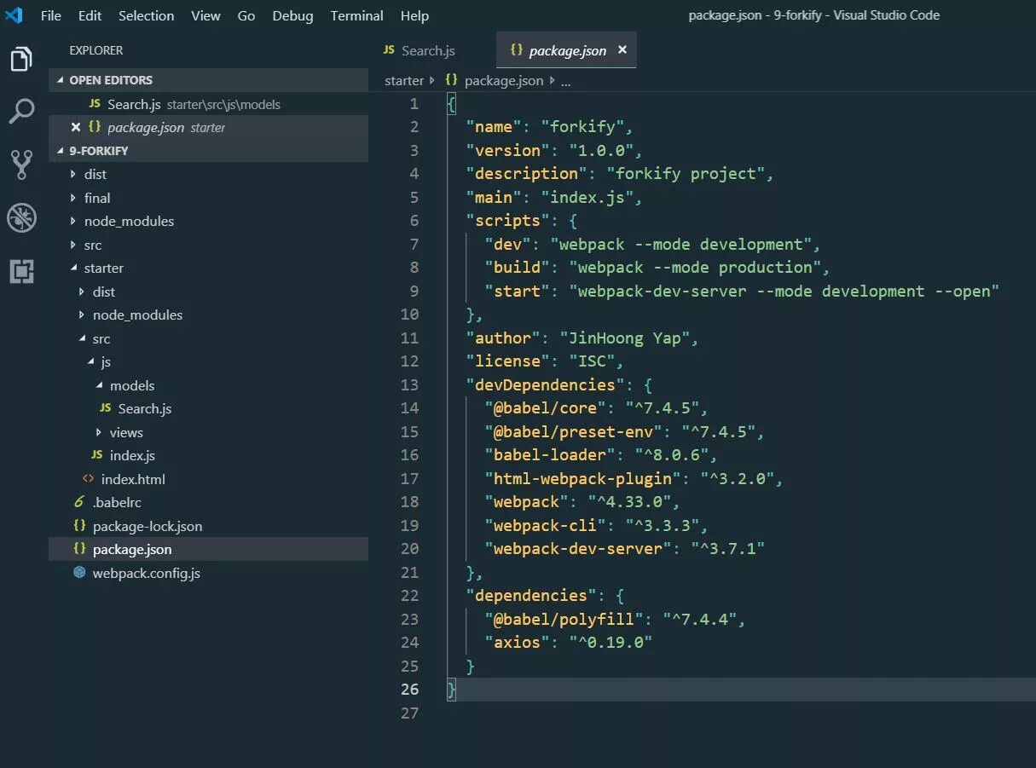1036x768 pixels.
Task: Click the package-lock.json braces icon
Action: (79, 526)
